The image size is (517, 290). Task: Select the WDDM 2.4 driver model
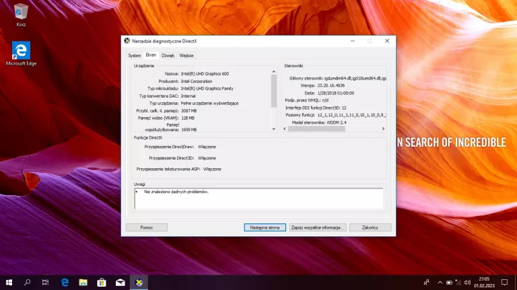point(337,122)
